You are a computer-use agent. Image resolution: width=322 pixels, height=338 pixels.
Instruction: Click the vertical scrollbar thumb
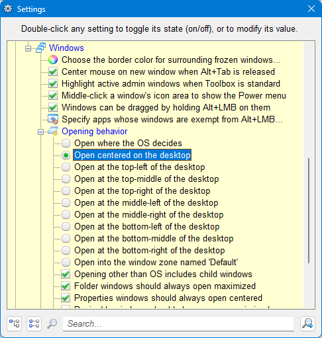pos(309,210)
